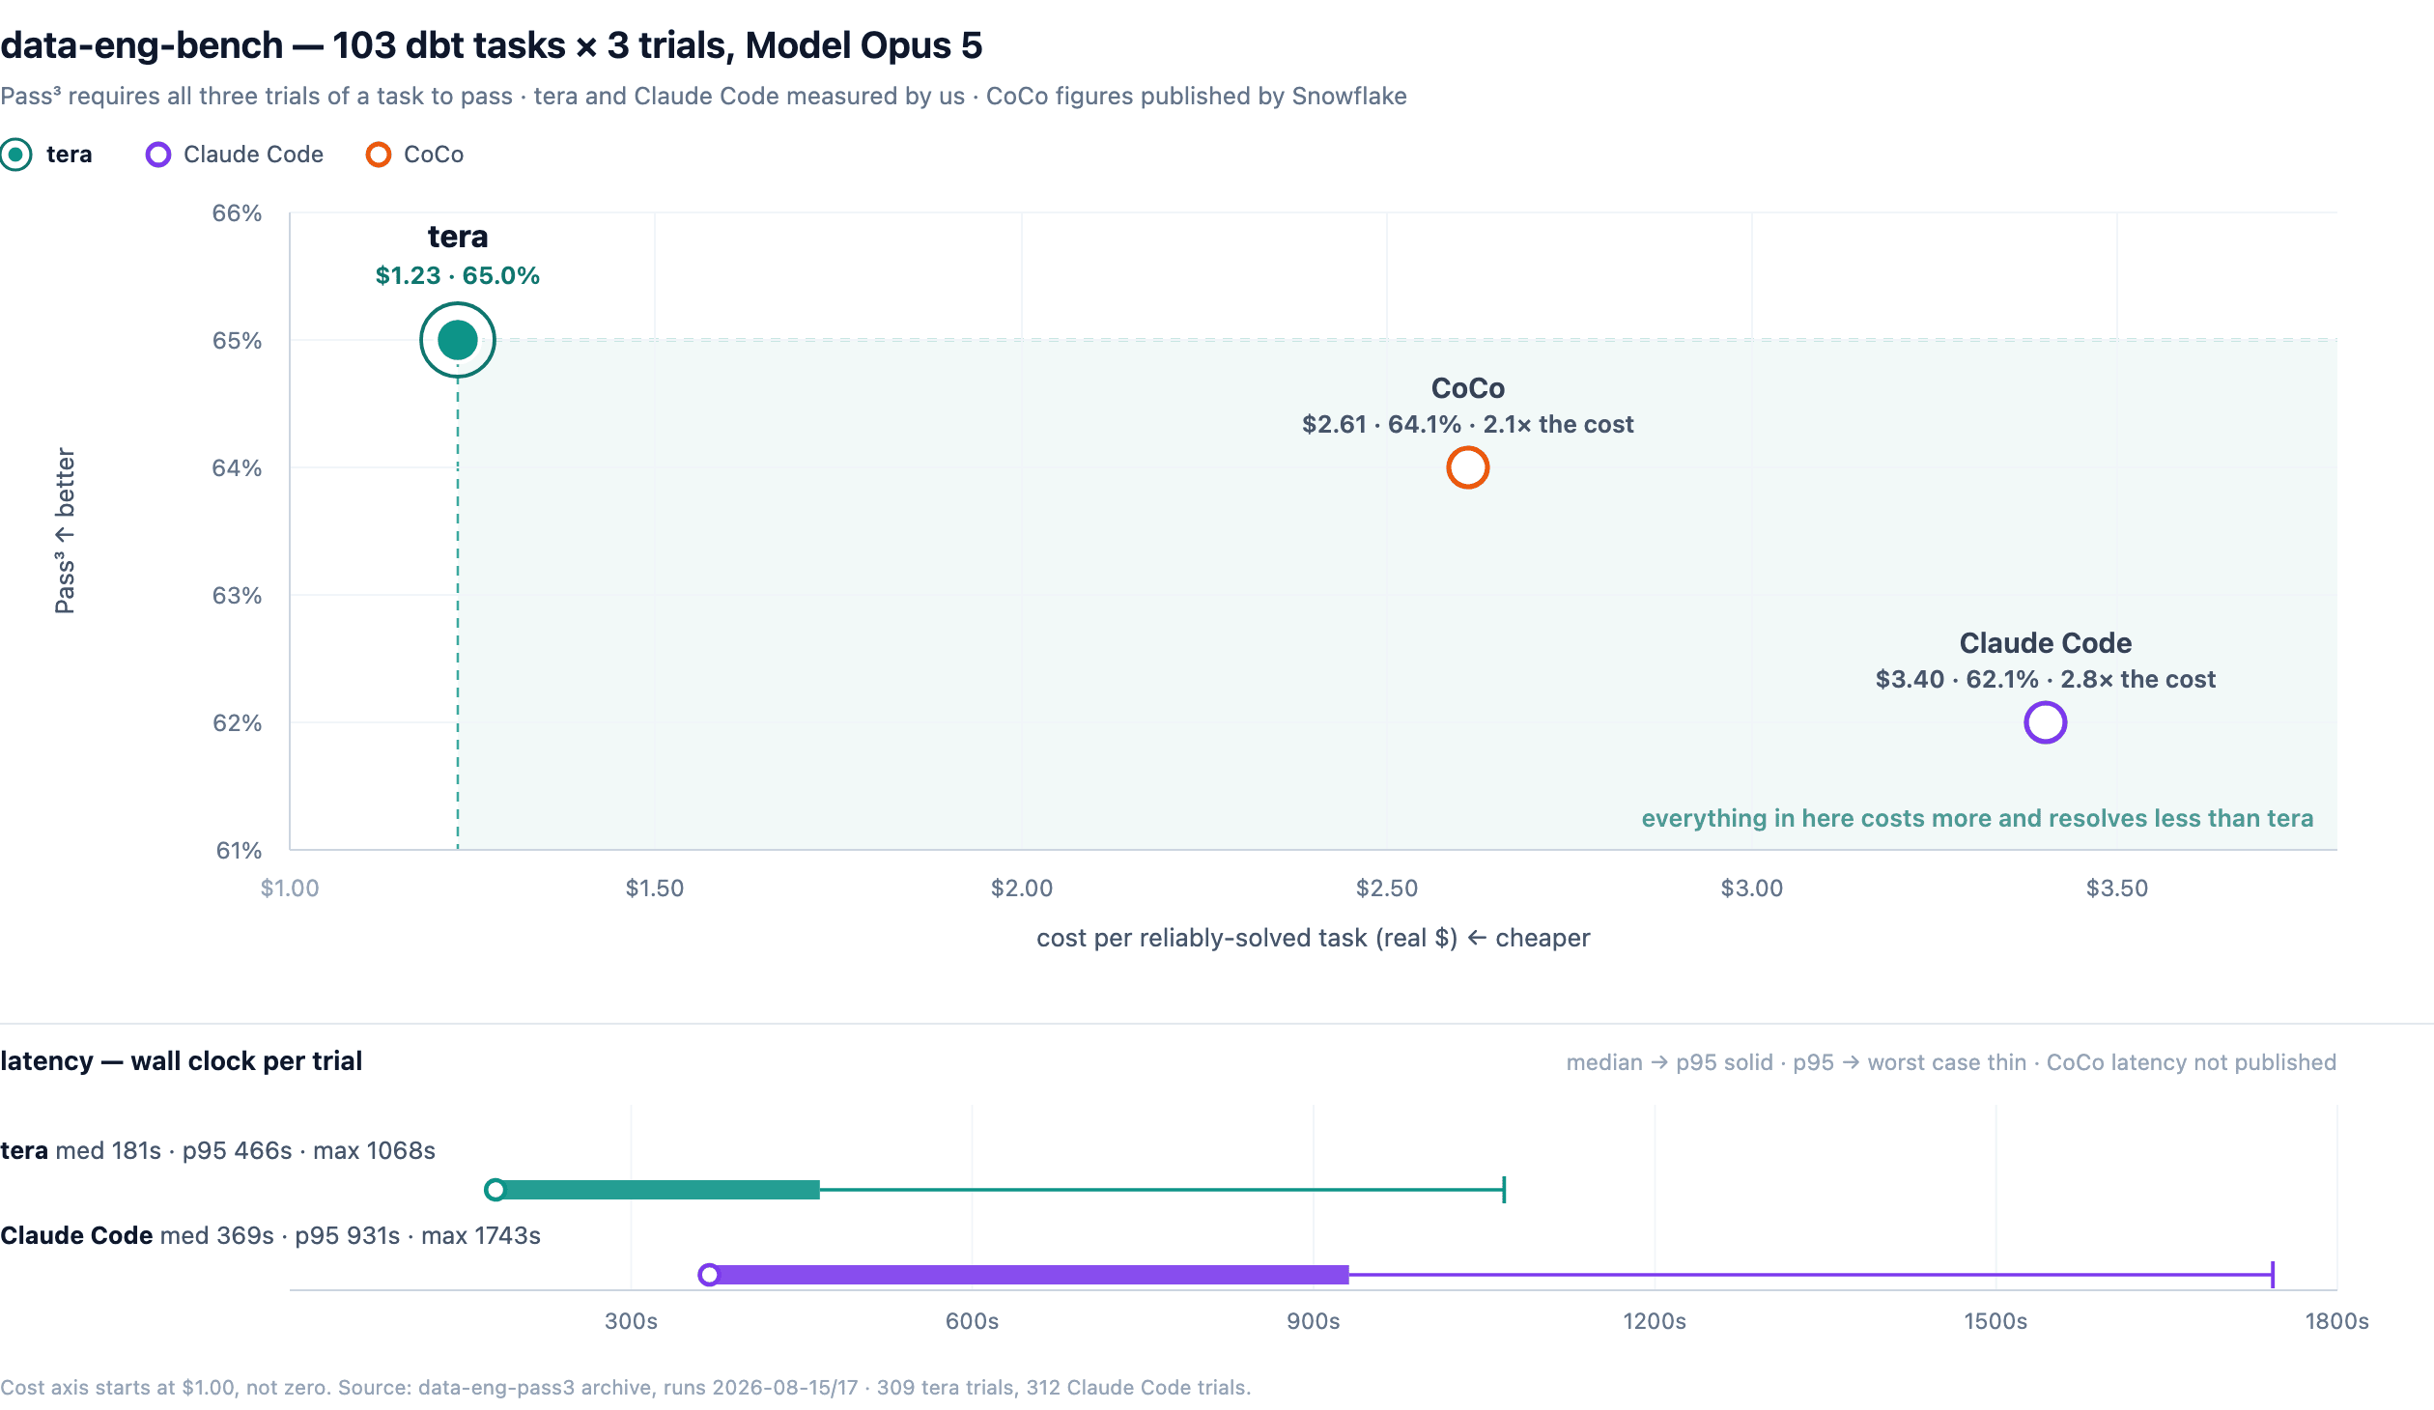Viewport: 2434px width, 1410px height.
Task: Click the '1200s' latency axis tick
Action: pos(1655,1321)
